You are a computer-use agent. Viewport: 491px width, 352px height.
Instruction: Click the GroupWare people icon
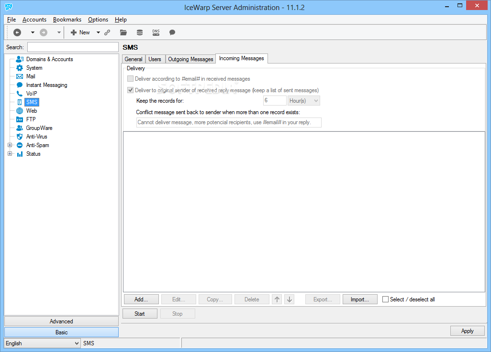tap(20, 128)
